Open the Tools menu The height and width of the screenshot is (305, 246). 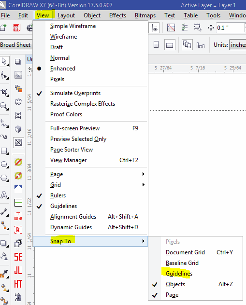[x=214, y=15]
